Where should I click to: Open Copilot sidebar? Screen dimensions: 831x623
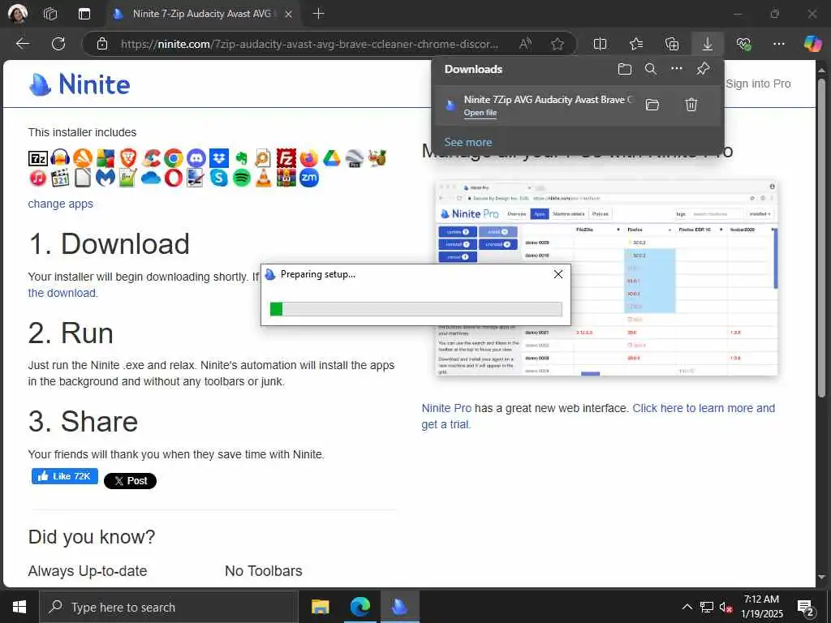(x=812, y=44)
